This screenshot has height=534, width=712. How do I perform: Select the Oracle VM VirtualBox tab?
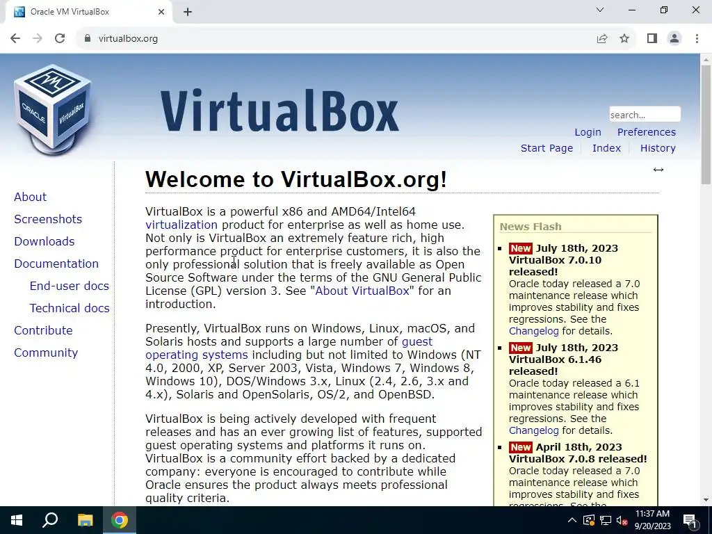point(89,13)
